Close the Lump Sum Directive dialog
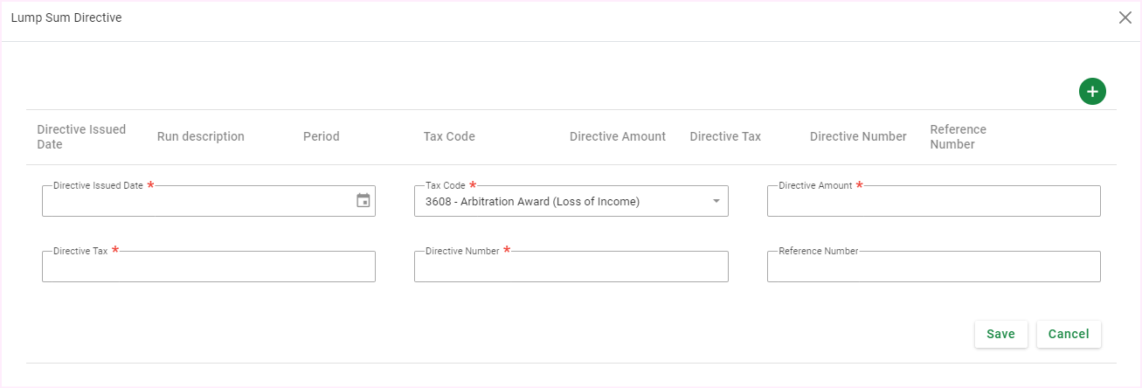The height and width of the screenshot is (388, 1142). click(x=1125, y=17)
